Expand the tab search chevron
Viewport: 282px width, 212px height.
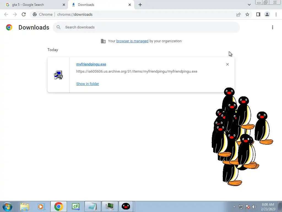pos(249,5)
